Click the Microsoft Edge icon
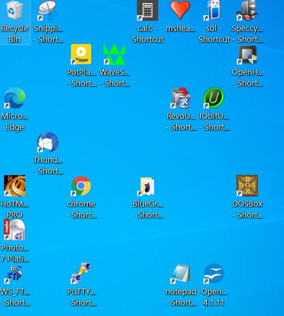284x316 pixels. tap(15, 98)
